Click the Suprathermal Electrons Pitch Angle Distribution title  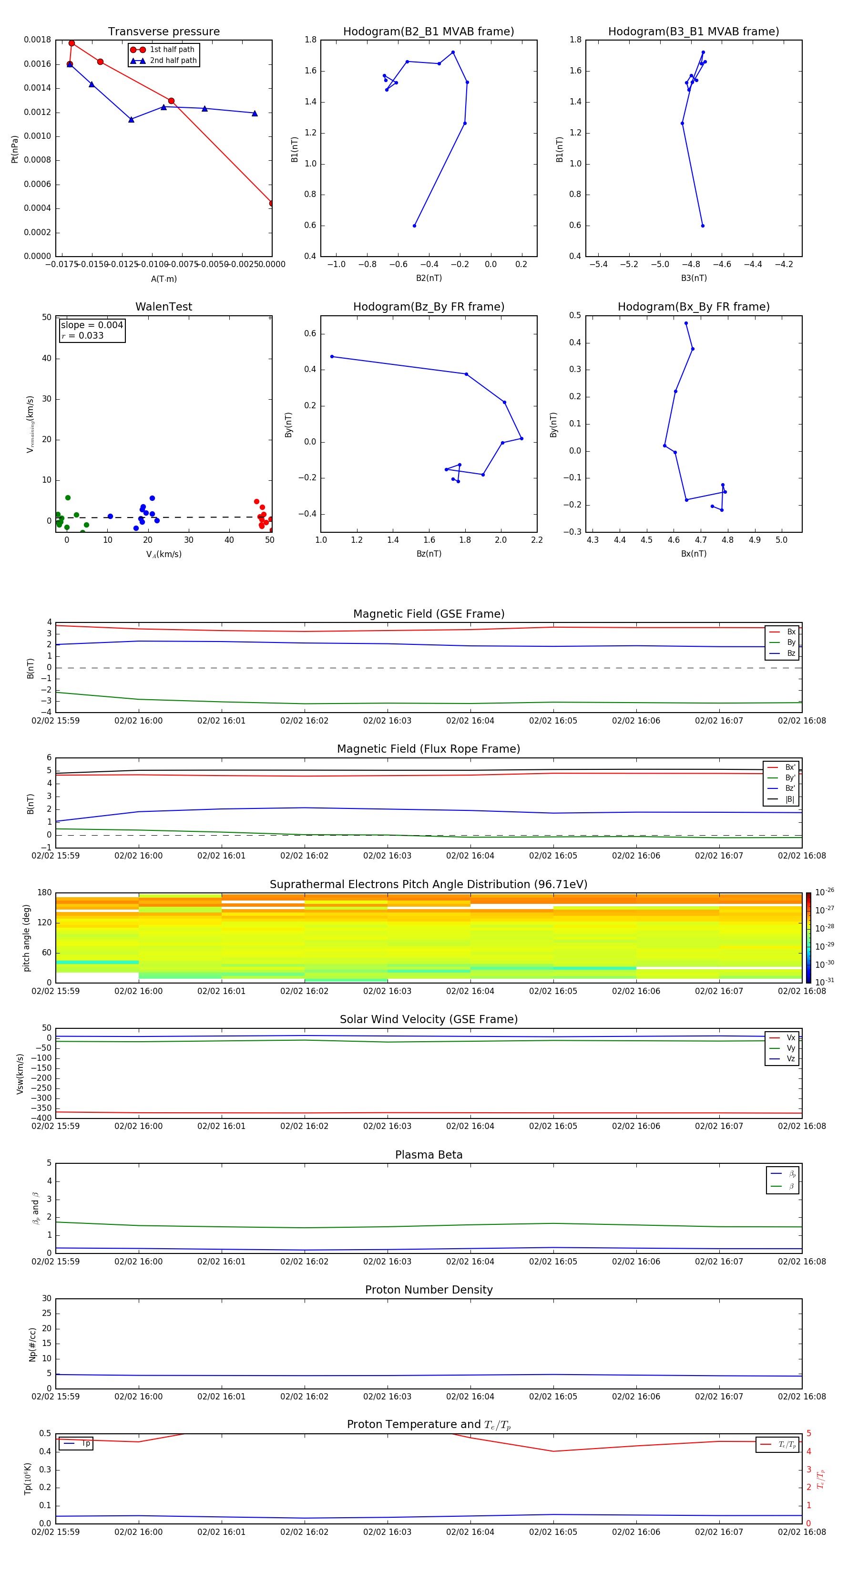[429, 884]
